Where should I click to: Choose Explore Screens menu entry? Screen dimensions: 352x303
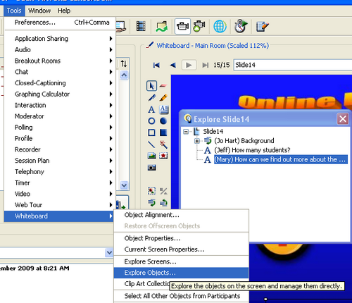tap(181, 261)
